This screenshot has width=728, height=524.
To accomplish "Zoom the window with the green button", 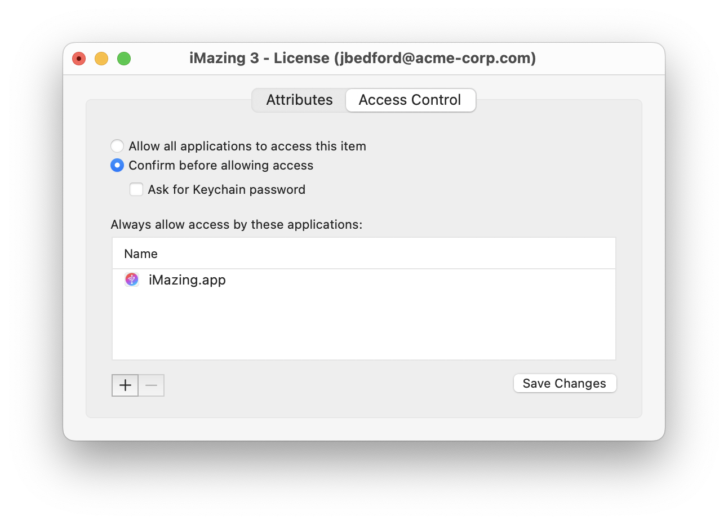I will coord(124,58).
